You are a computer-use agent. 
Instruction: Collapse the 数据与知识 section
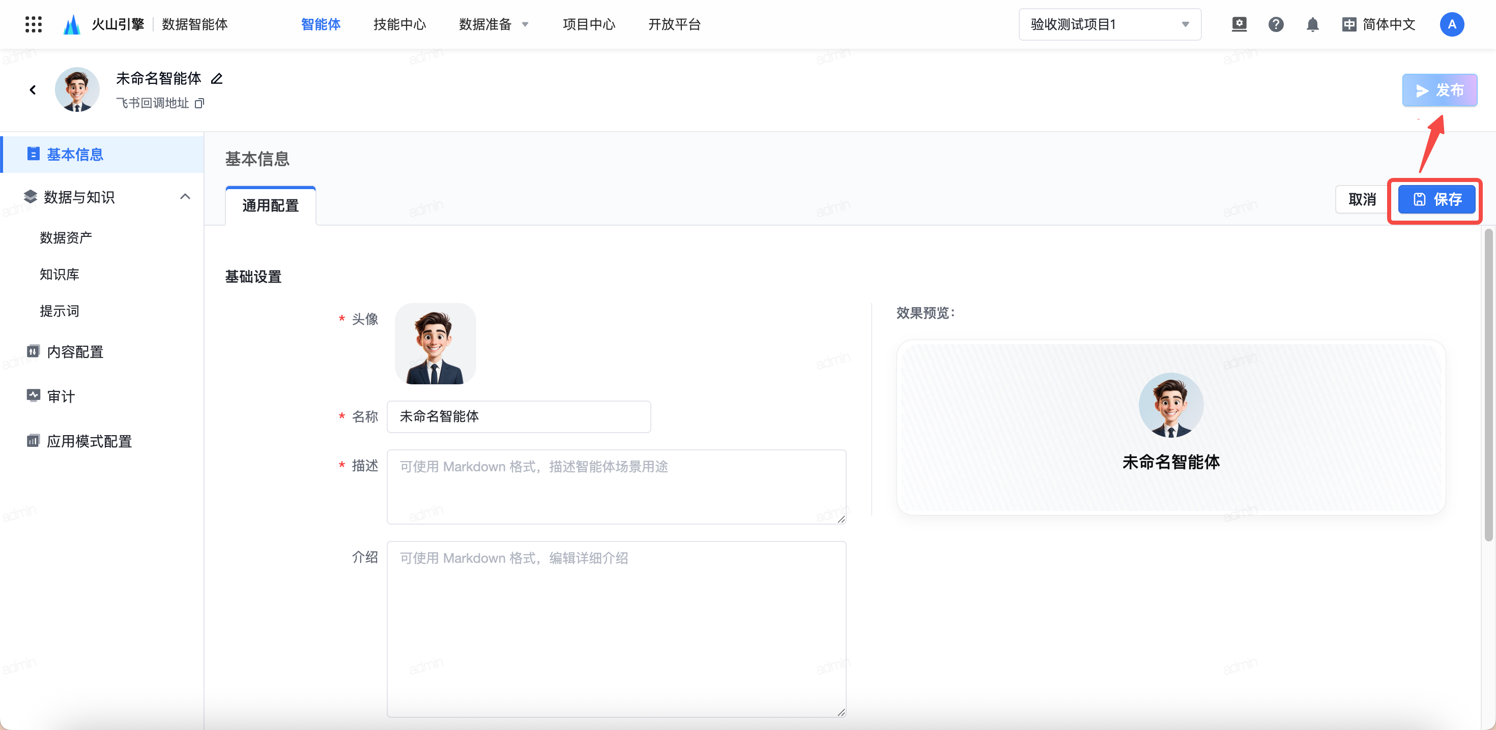tap(185, 197)
